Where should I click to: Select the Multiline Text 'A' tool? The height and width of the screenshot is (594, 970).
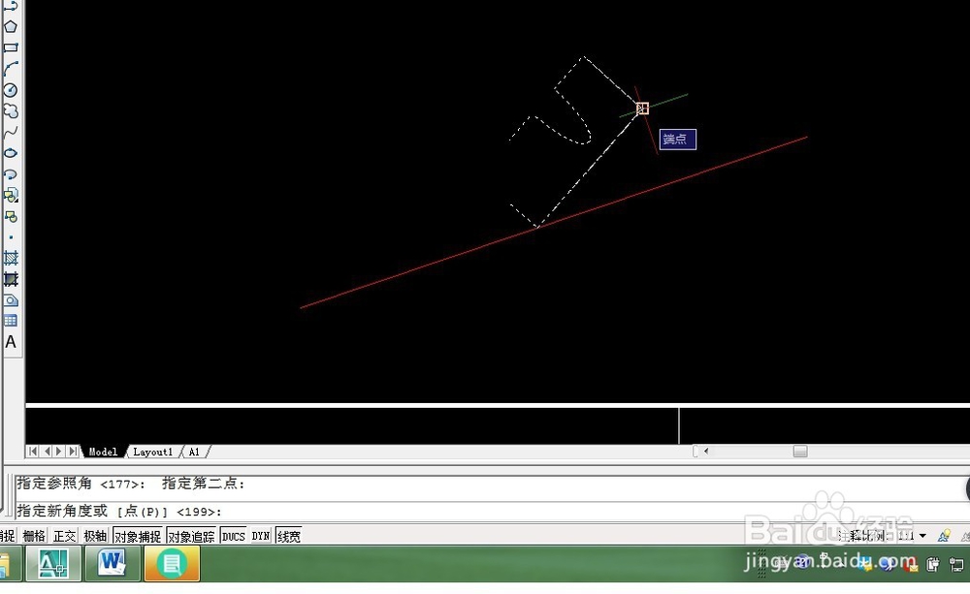point(11,342)
